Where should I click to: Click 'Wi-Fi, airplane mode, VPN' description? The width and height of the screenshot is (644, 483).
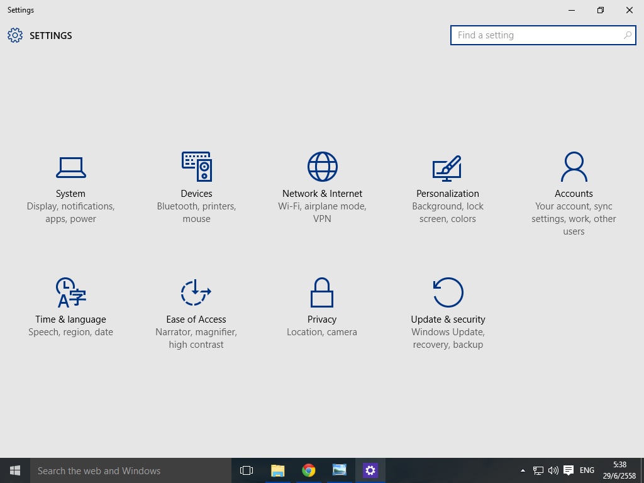[322, 213]
